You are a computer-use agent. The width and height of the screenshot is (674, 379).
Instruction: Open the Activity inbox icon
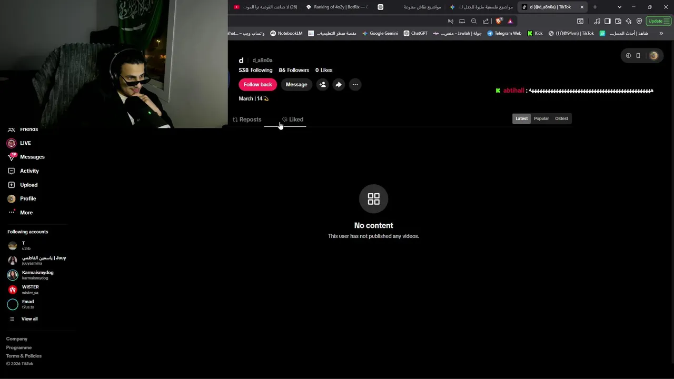pos(11,171)
